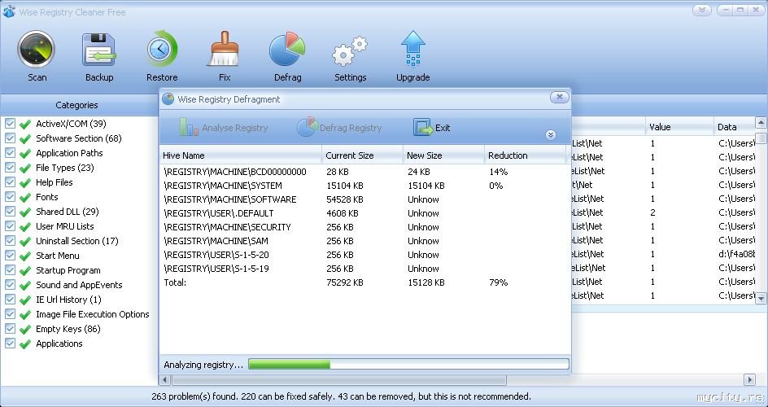Toggle the Image File Execution Options checkbox
Viewport: 768px width, 407px height.
click(x=10, y=314)
